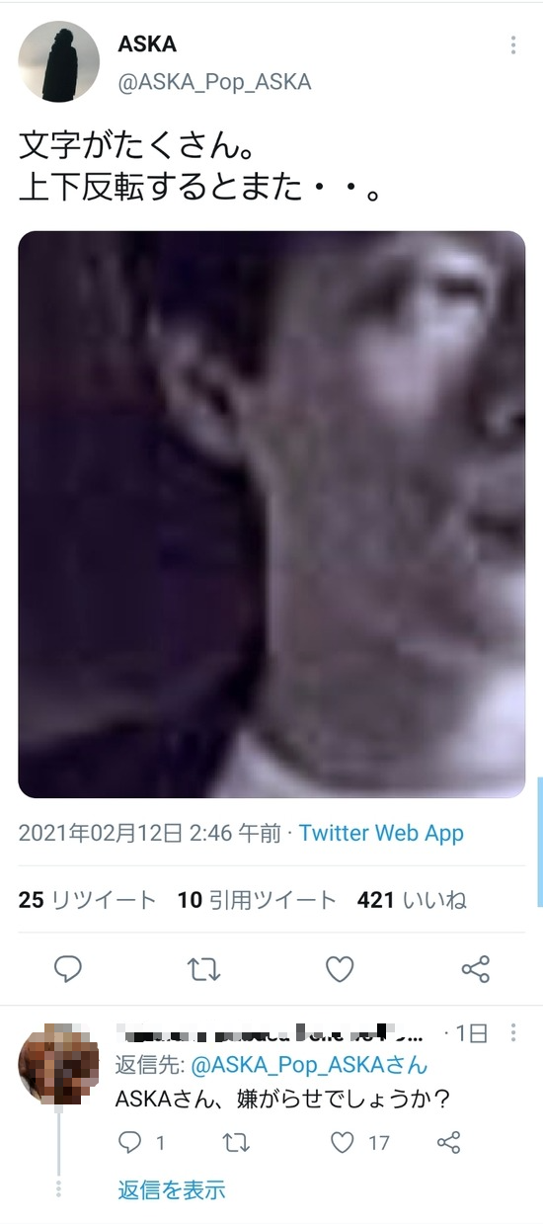The image size is (543, 1224).
Task: Like the main tweet with heart icon
Action: (x=340, y=969)
